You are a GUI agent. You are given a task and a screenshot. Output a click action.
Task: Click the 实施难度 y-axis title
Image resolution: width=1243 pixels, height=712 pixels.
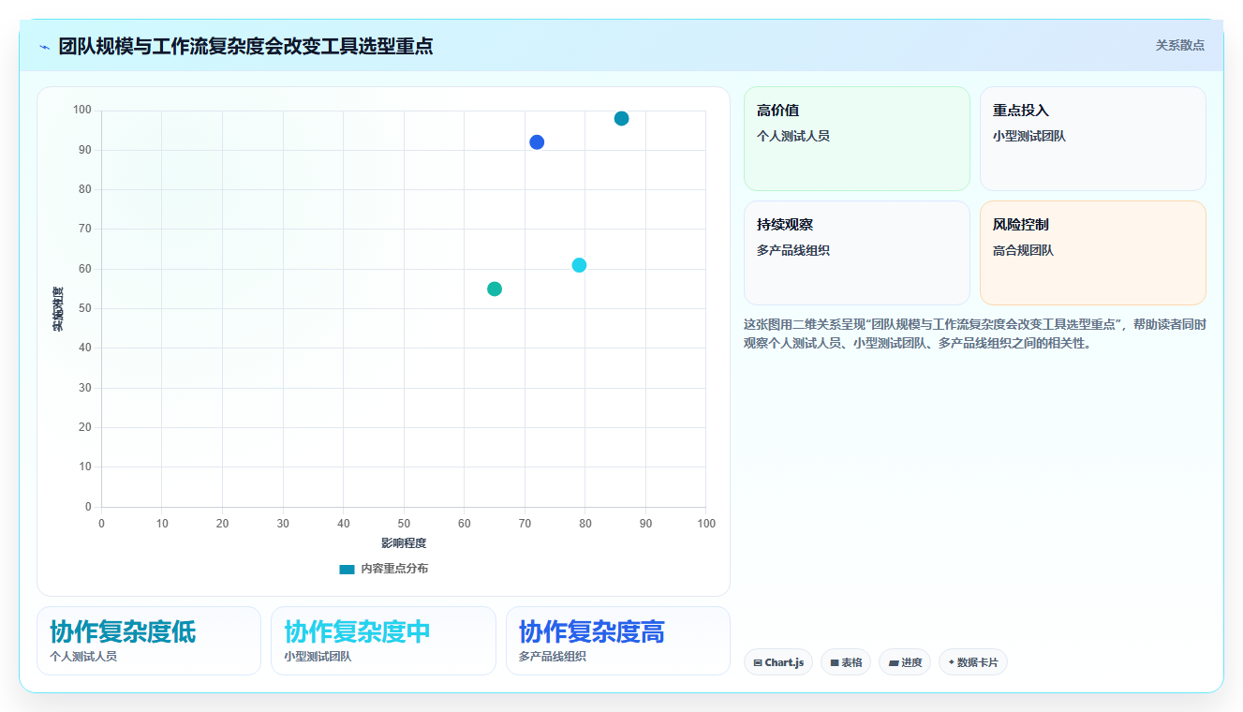pos(58,309)
